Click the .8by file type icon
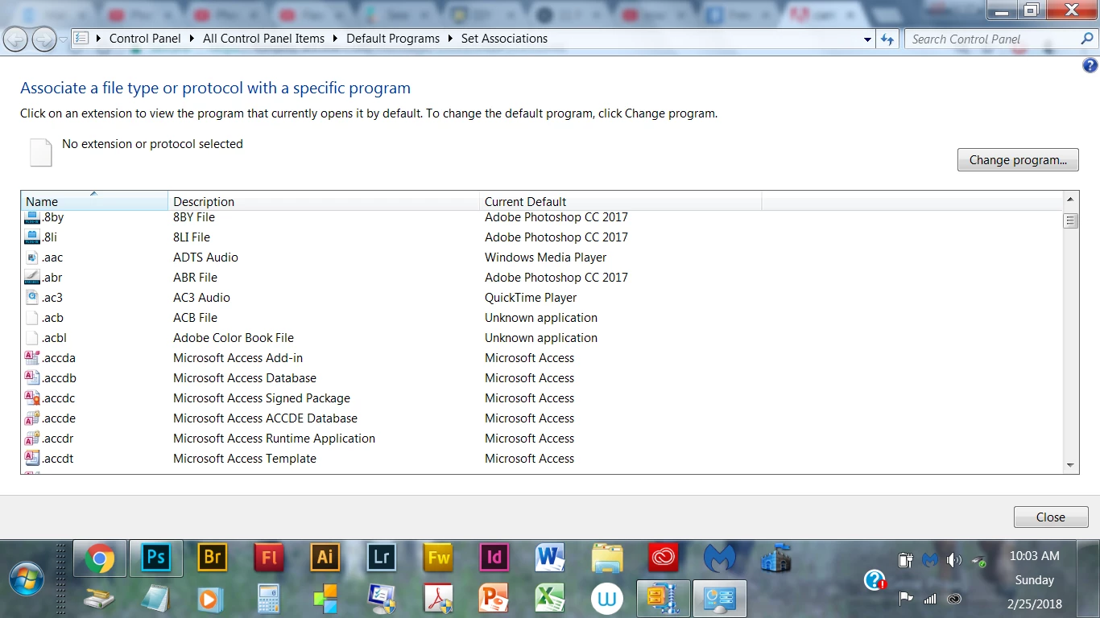The image size is (1100, 618). tap(32, 217)
